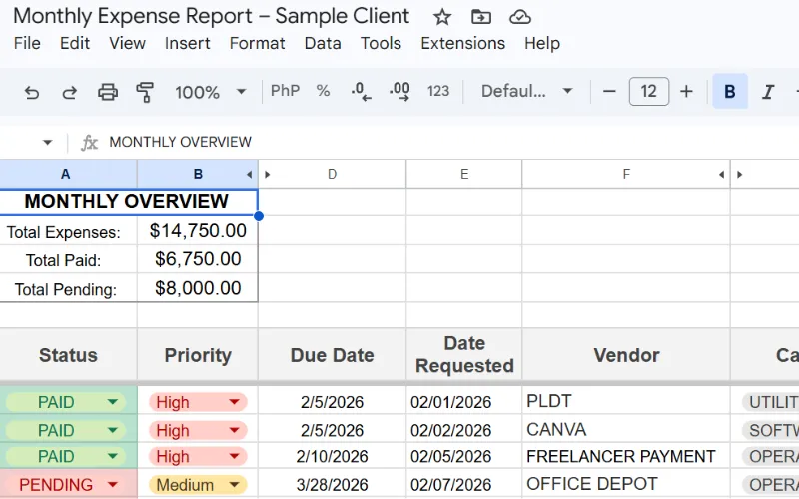The image size is (799, 499).
Task: Open more number formats (123)
Action: 438,91
